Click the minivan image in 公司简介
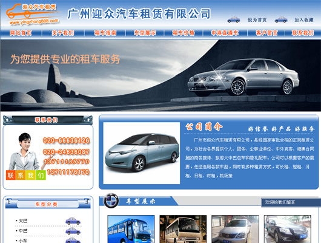The width and height of the screenshot is (321, 243). pos(142,153)
